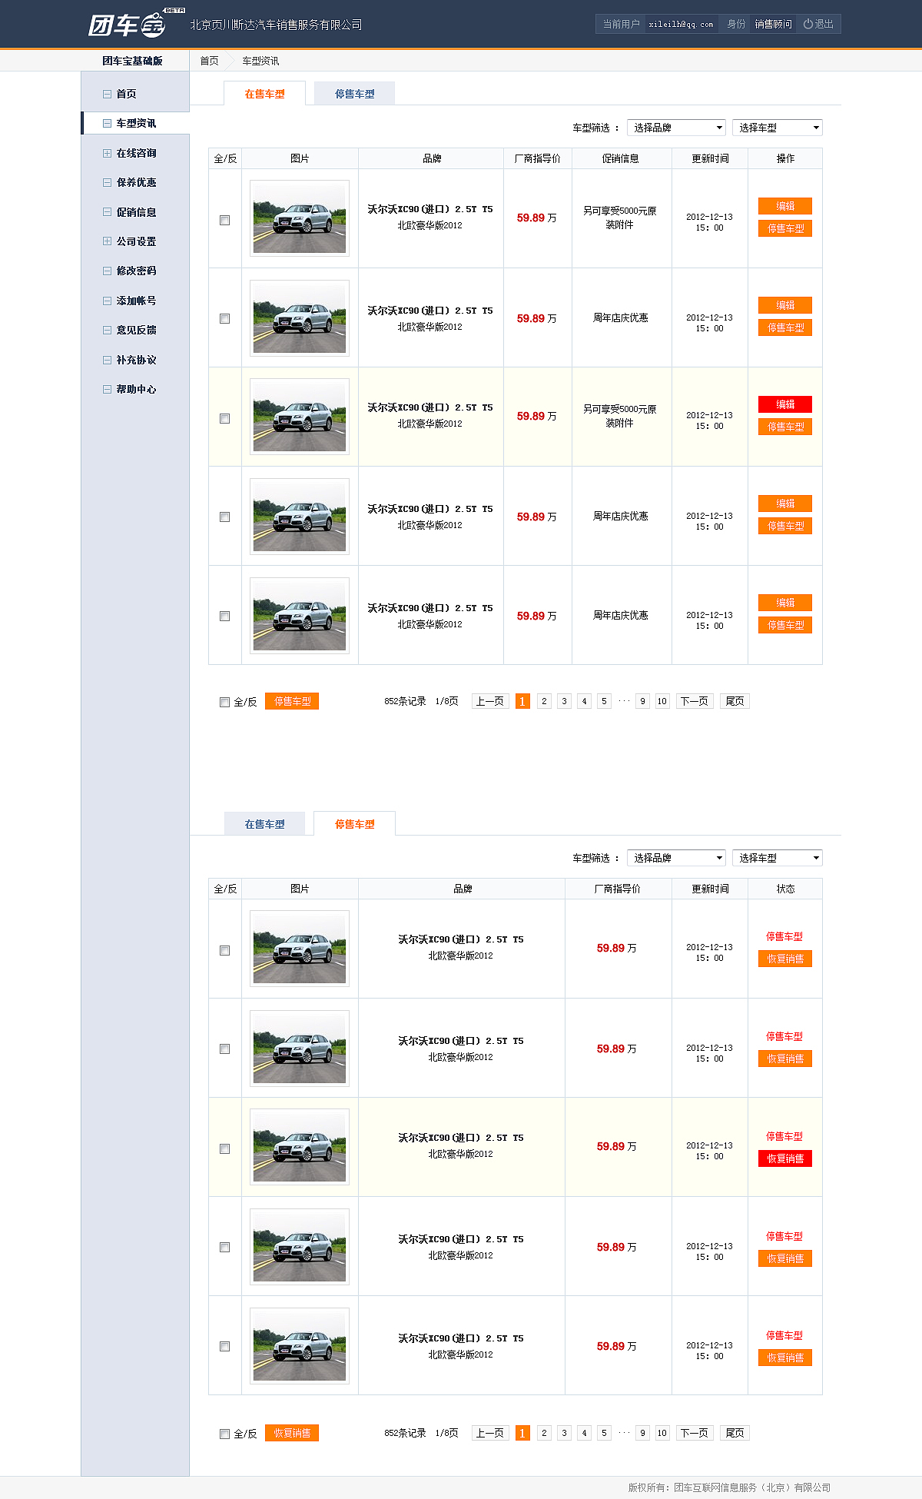This screenshot has height=1499, width=922.
Task: Tick checkbox in second row of on-sale table
Action: 225,318
